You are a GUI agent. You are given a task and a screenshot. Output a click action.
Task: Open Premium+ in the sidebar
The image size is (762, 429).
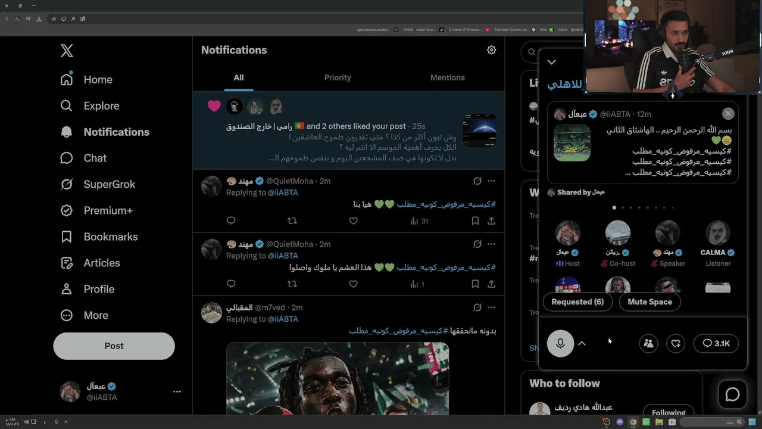pyautogui.click(x=96, y=210)
